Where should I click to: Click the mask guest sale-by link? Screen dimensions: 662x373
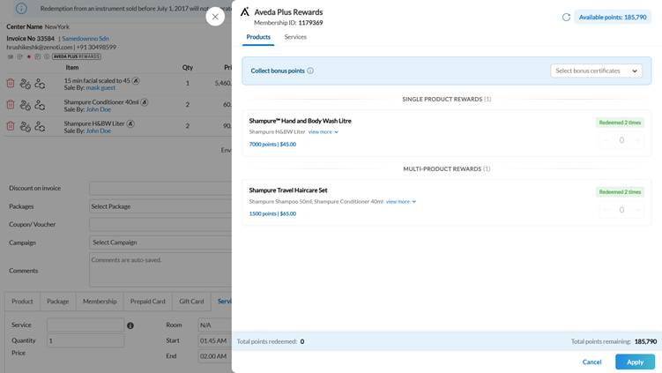point(100,88)
